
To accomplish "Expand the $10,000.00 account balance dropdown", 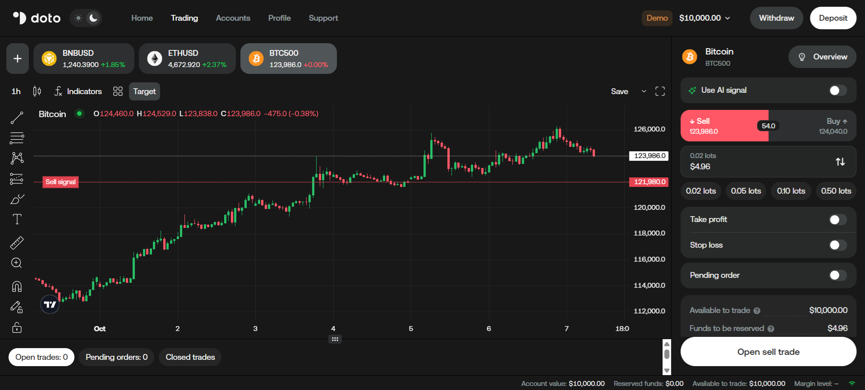I will 704,18.
